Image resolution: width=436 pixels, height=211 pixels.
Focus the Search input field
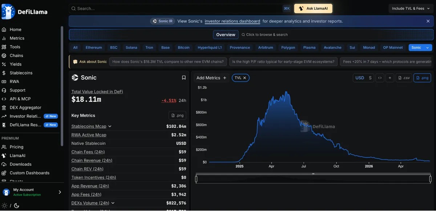(180, 8)
